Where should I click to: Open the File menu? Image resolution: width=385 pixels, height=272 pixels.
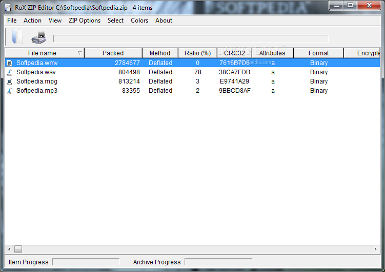tap(12, 20)
